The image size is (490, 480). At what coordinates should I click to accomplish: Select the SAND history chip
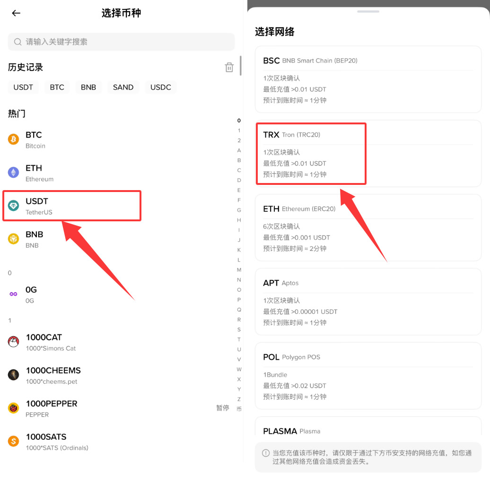point(123,87)
